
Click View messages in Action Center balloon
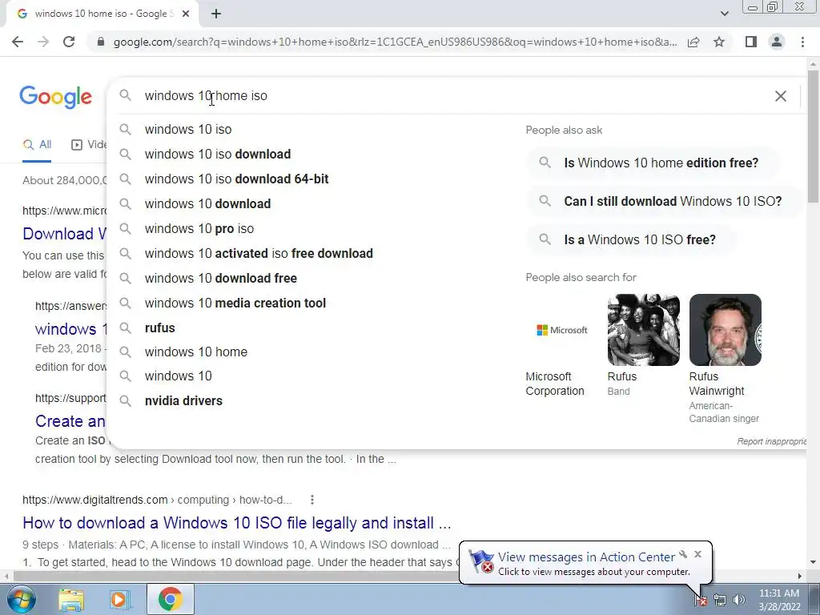click(x=585, y=557)
